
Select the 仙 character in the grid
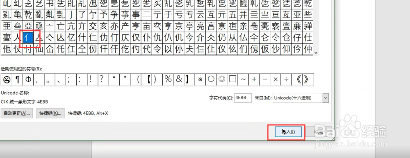[x=39, y=49]
